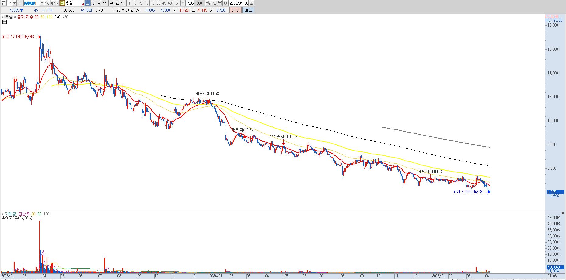Click the panel layout icon at toolbar start
This screenshot has height=280, width=566.
click(x=4, y=3)
